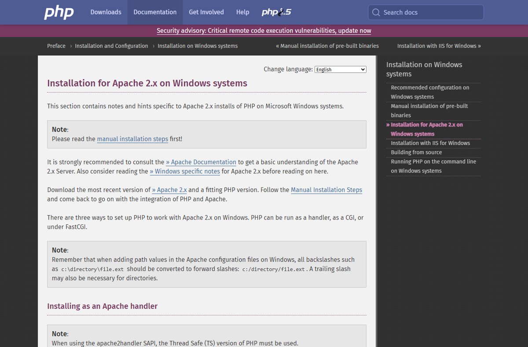
Task: Click the c:\directory\file.ext code text
Action: [x=92, y=269]
